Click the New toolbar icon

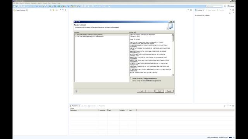(x=14, y=6)
